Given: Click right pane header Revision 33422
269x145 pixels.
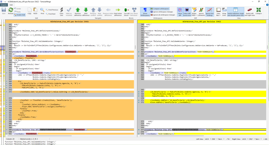Looking at the screenshot, I should point(202,22).
